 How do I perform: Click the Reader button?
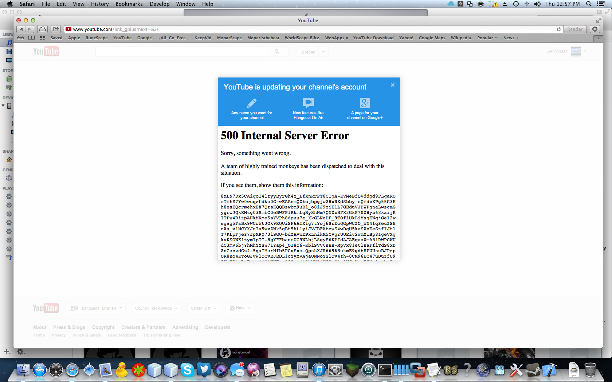point(575,29)
